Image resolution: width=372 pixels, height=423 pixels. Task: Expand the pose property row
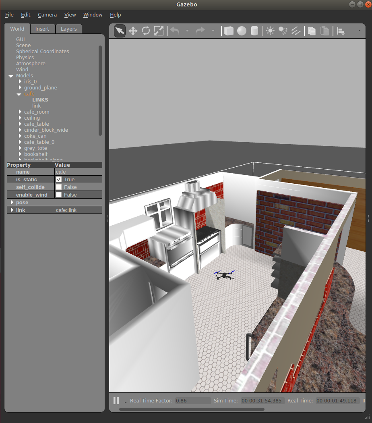coord(12,202)
